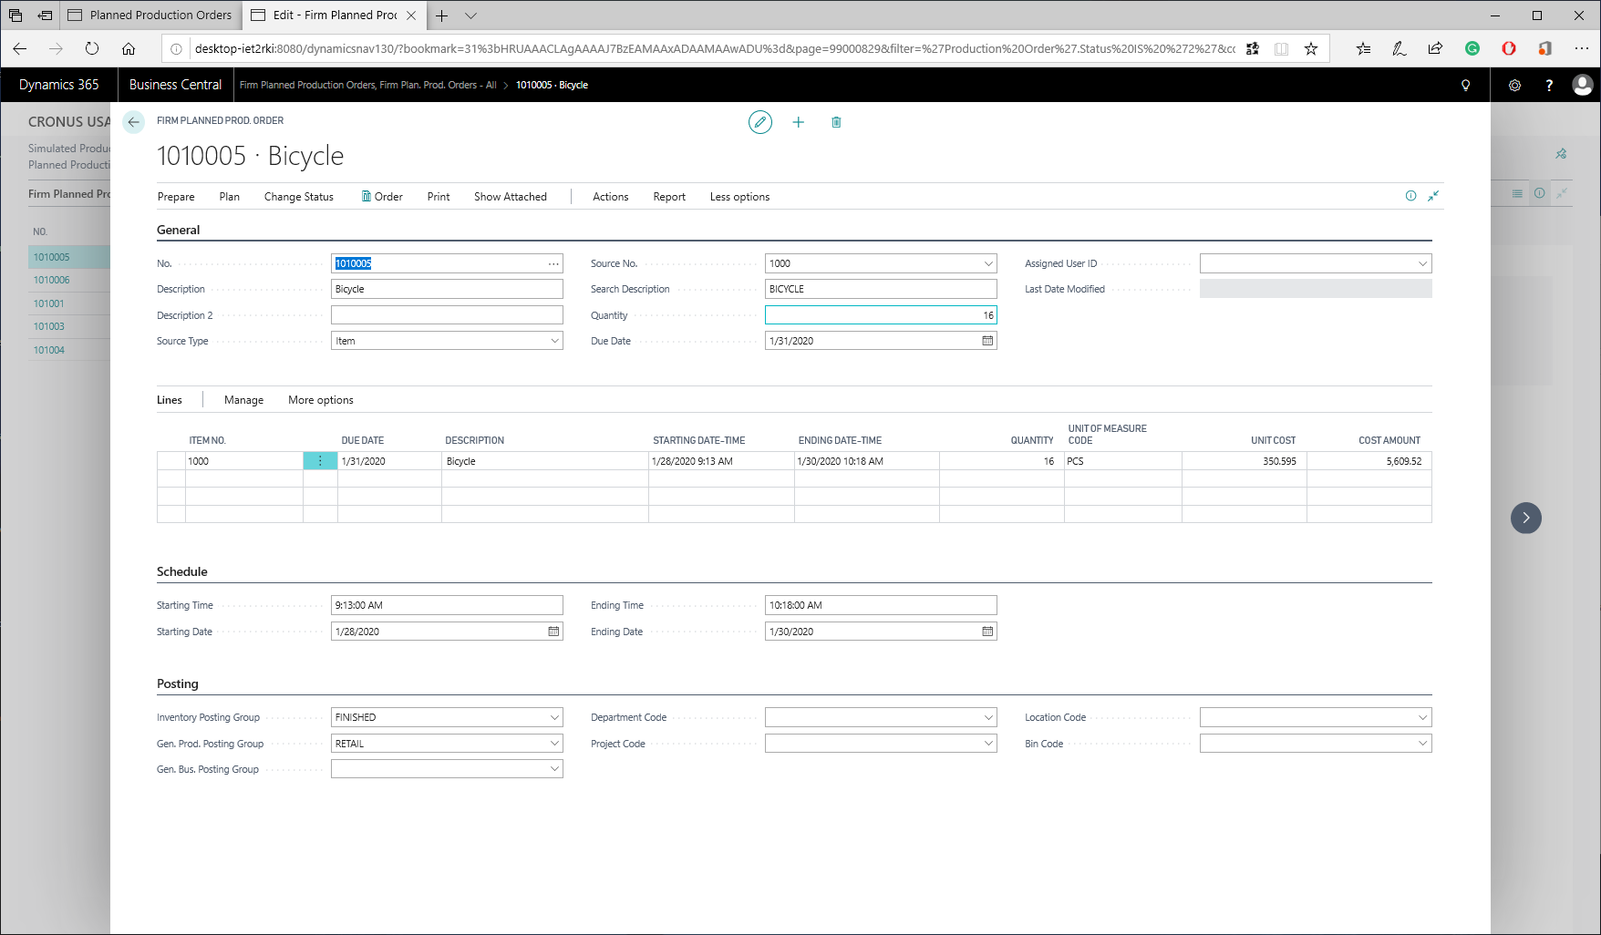Switch to Planned Production Orders browser tab
The image size is (1601, 935).
click(151, 15)
